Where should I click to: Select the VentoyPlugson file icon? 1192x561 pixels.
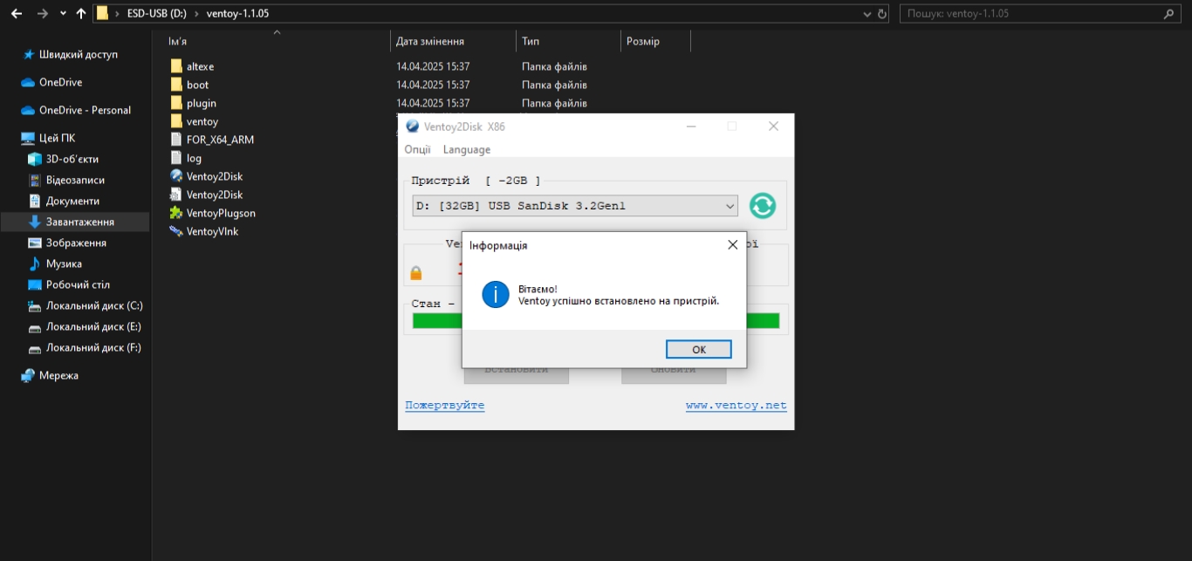coord(176,213)
